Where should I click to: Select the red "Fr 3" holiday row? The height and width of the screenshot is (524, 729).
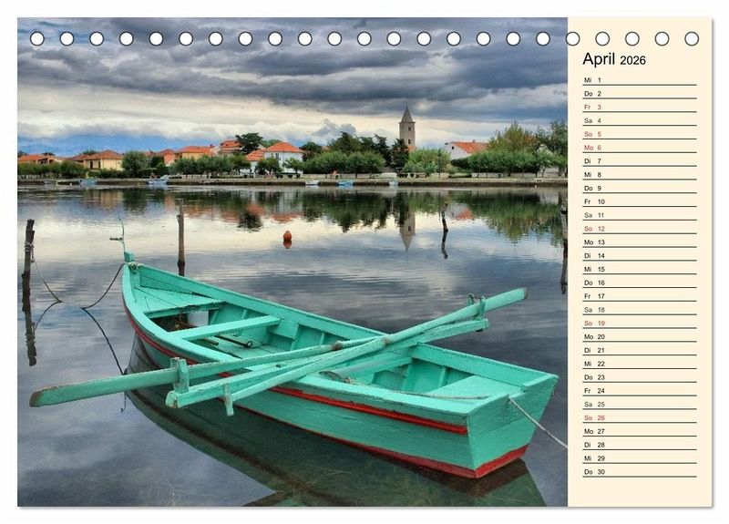point(640,107)
